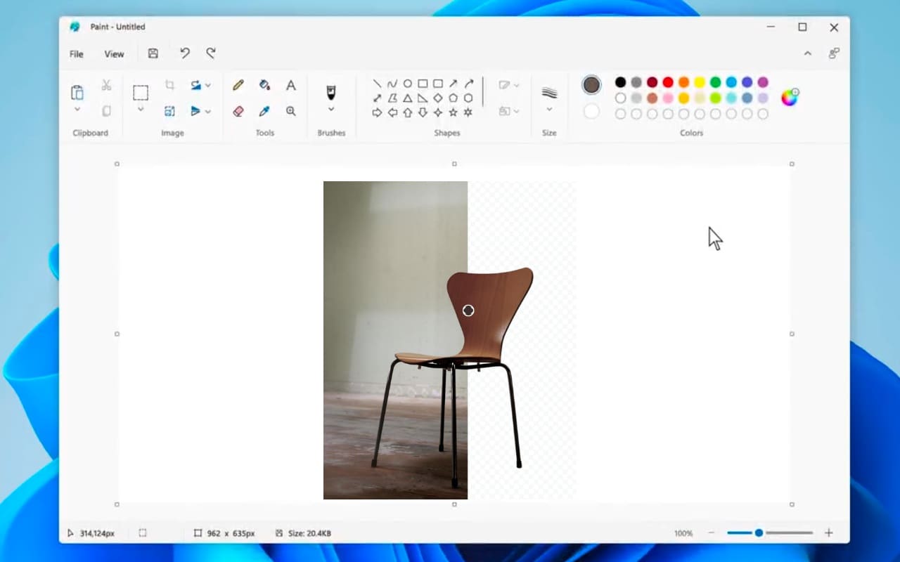
Task: Click the Brushes tool icon
Action: [331, 92]
